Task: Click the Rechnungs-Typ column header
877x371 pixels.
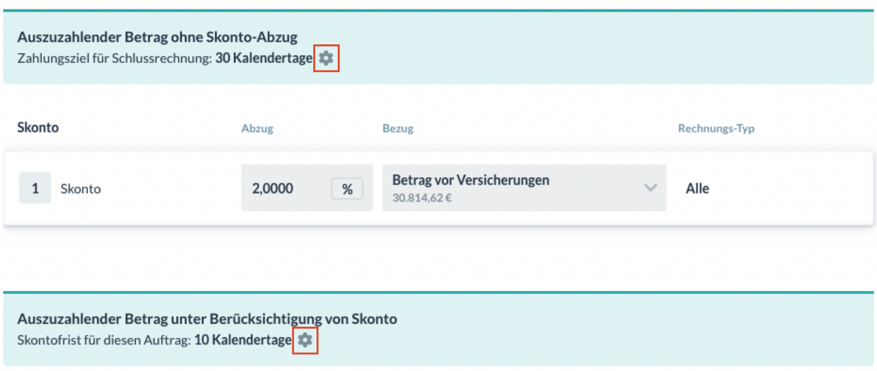Action: pos(716,128)
